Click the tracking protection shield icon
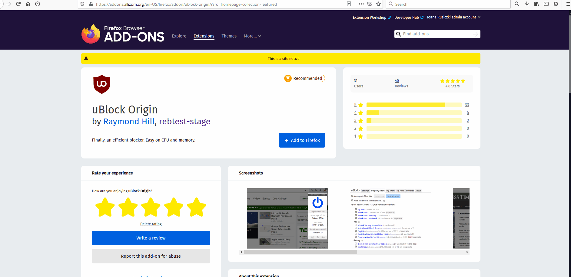This screenshot has width=571, height=277. 82,4
